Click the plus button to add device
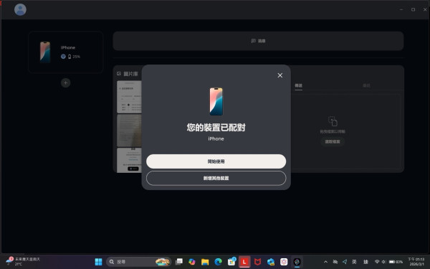The height and width of the screenshot is (269, 430). [x=65, y=82]
